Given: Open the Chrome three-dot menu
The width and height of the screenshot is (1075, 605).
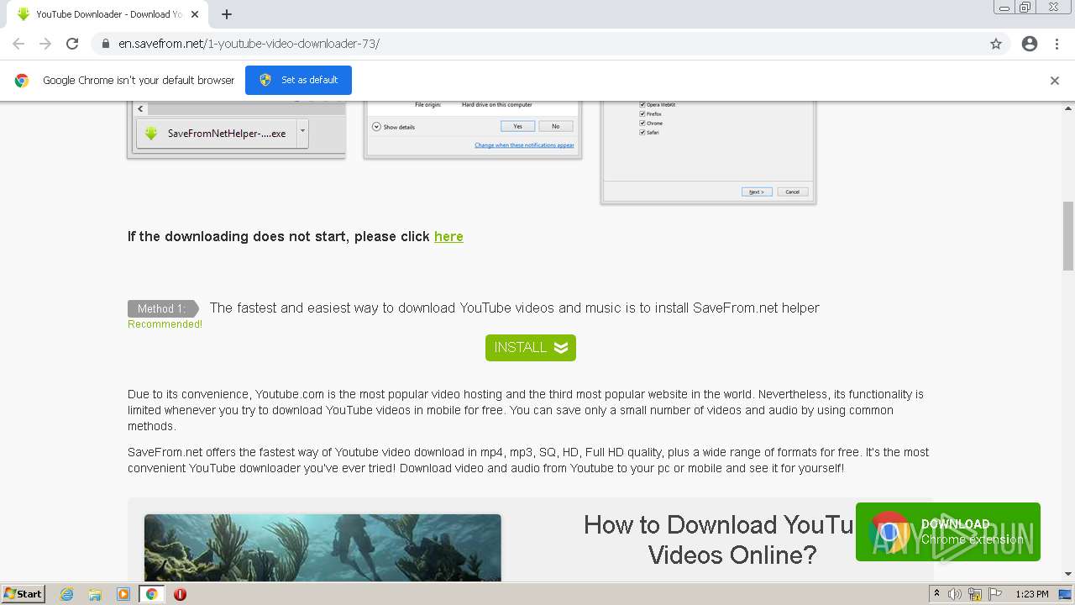Looking at the screenshot, I should pos(1057,44).
